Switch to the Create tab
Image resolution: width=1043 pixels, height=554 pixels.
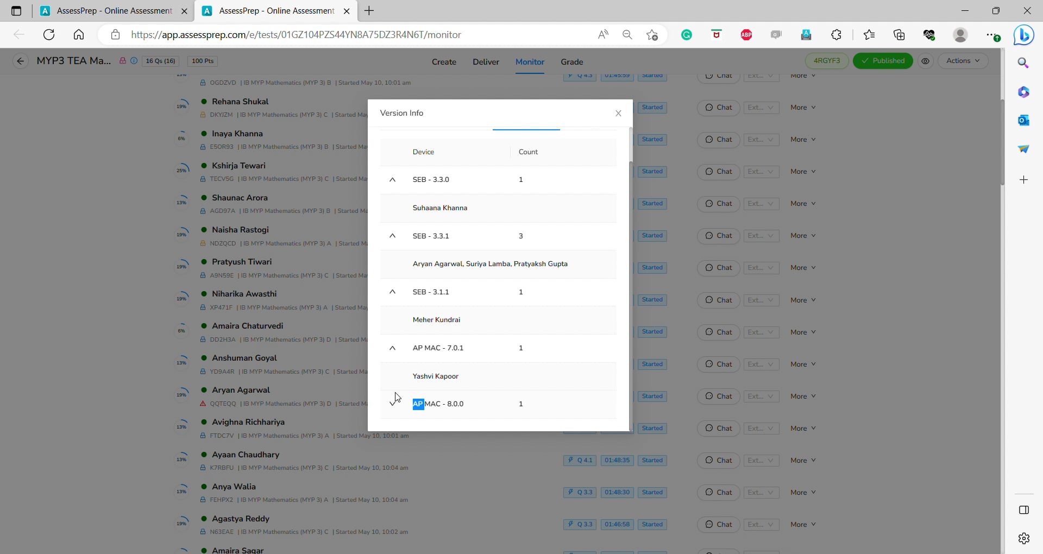tap(444, 62)
